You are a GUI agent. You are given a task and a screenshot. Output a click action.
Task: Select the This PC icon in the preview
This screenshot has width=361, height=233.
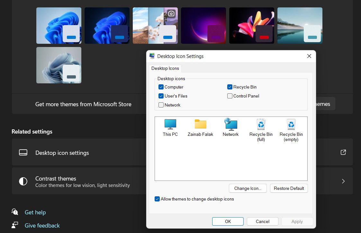[x=170, y=125]
